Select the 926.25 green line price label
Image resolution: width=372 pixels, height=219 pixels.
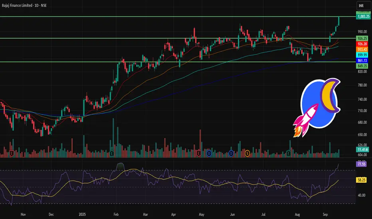[x=362, y=38]
